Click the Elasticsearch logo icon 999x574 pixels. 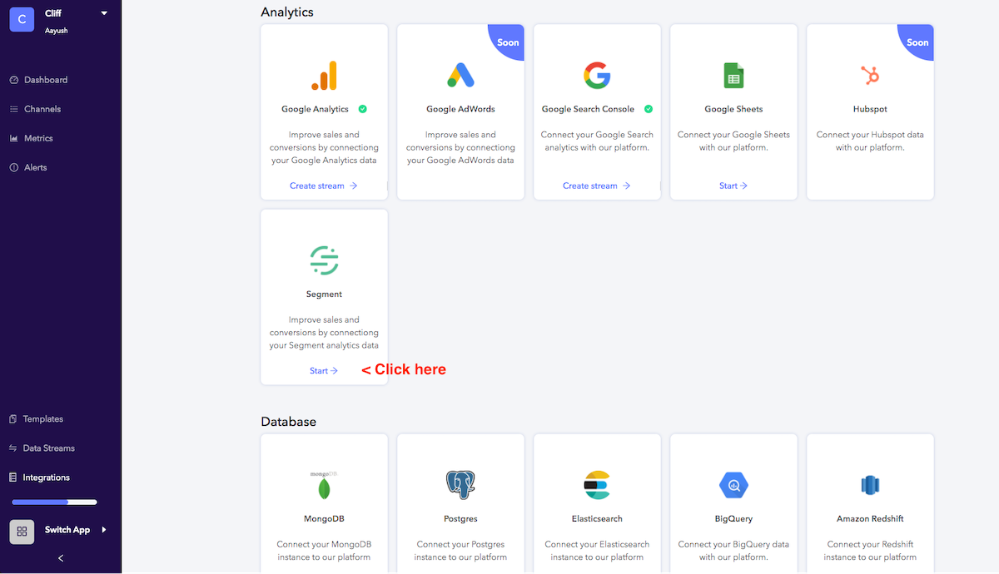point(597,484)
